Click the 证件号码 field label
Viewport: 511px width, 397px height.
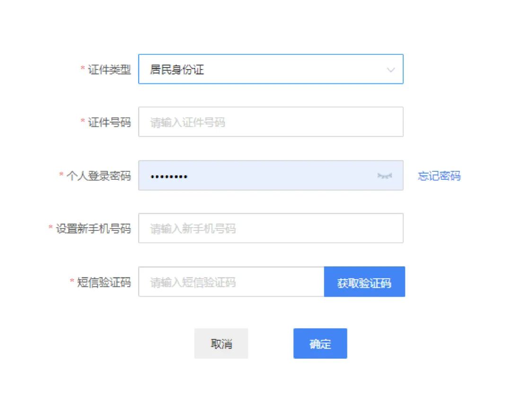pos(109,122)
